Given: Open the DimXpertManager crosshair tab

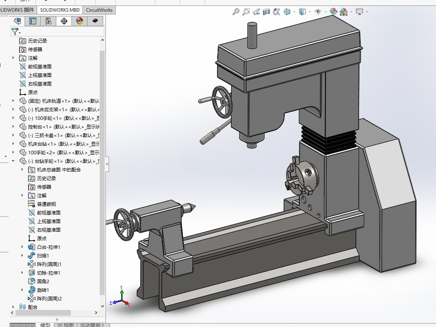Looking at the screenshot, I should 64,21.
